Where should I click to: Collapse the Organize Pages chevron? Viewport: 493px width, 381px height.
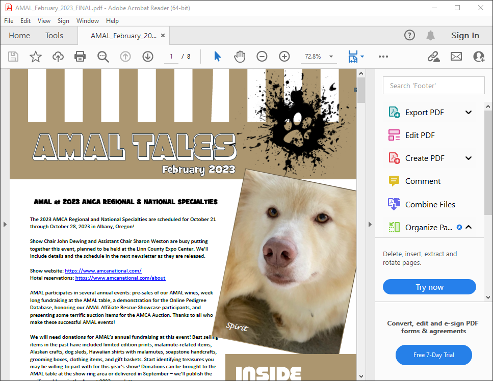[x=469, y=227]
